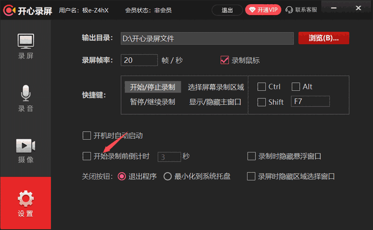This screenshot has height=230, width=373.
Task: Enable 录屏时隐藏区域选择窗口 checkbox
Action: 251,176
